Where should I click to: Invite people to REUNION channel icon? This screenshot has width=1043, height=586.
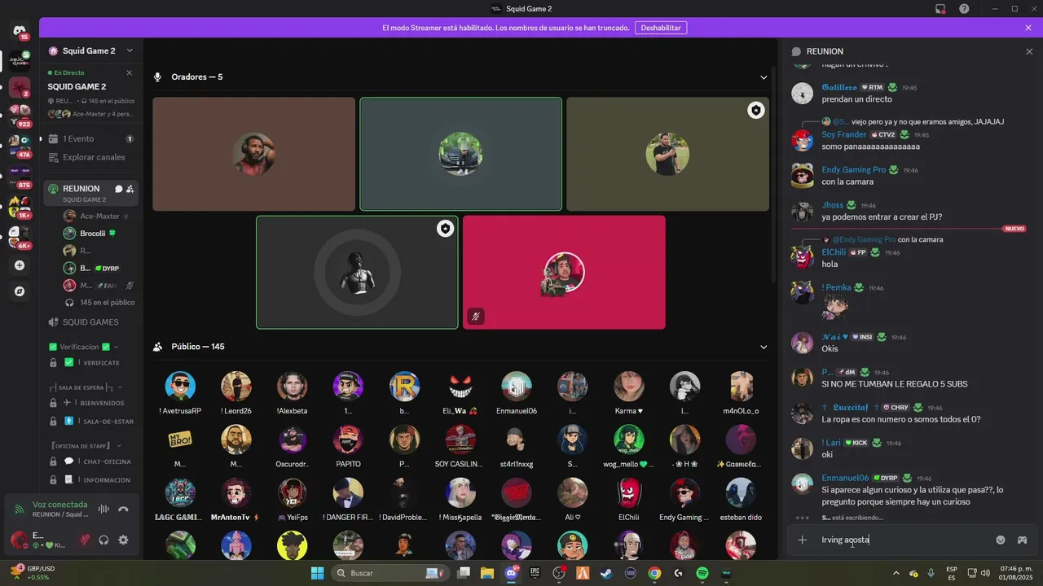[130, 189]
